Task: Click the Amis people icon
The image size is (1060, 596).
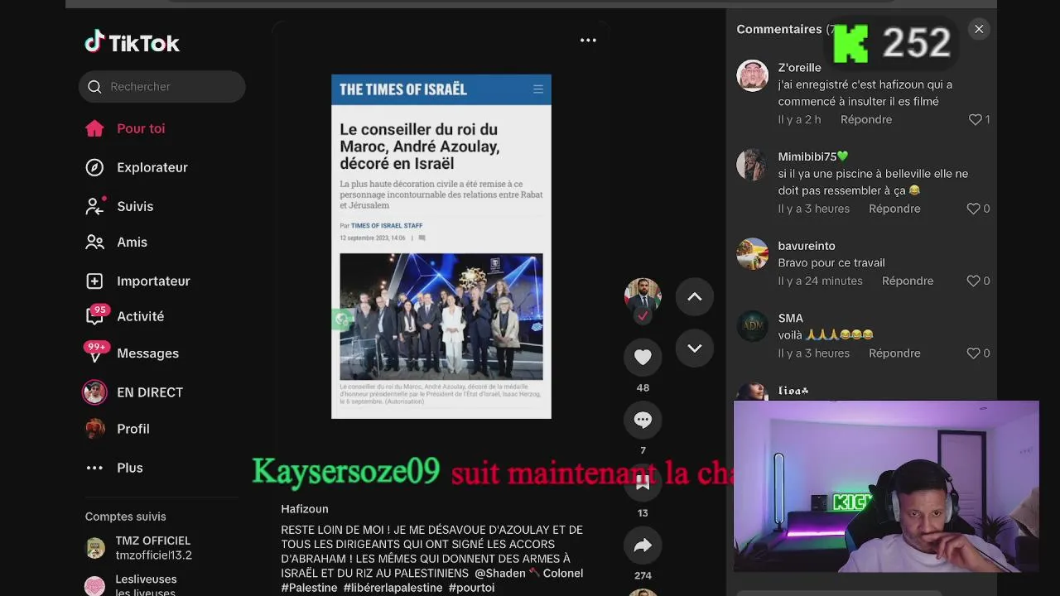Action: click(94, 243)
